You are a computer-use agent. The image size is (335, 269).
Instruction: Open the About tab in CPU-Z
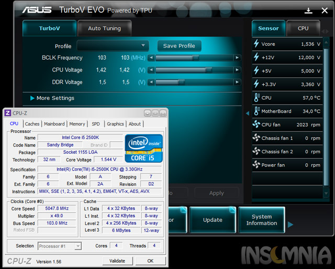[135, 124]
